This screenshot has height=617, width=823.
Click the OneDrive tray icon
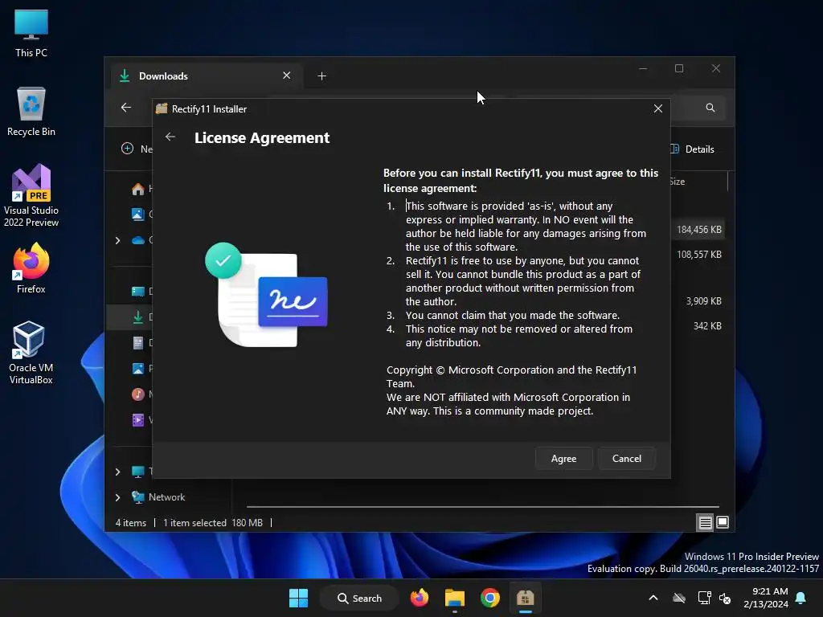pyautogui.click(x=678, y=598)
